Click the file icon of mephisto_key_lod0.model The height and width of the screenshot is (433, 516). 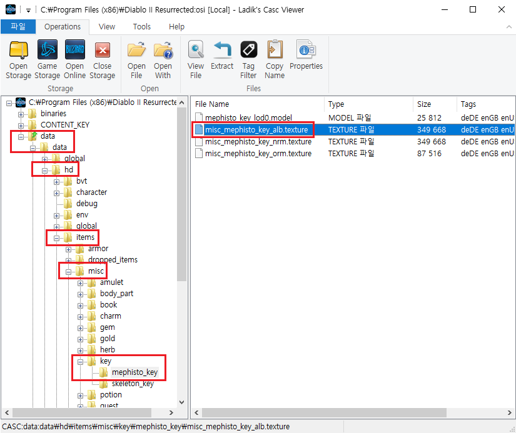[198, 117]
